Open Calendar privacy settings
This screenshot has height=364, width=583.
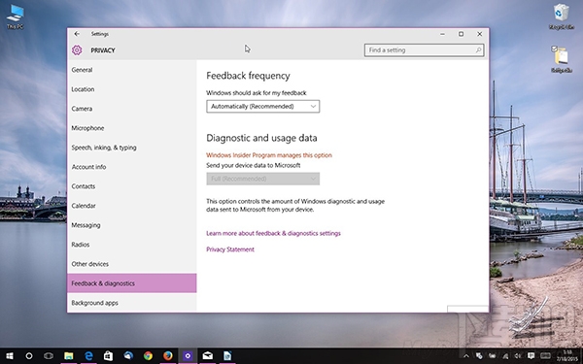131,206
